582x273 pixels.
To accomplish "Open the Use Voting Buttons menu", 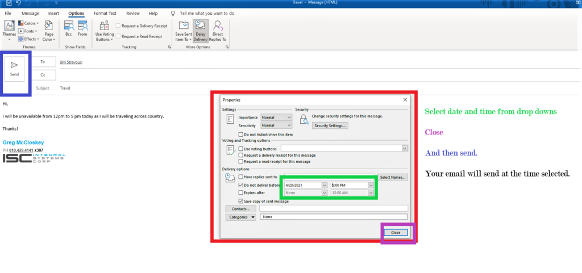I will 105,31.
